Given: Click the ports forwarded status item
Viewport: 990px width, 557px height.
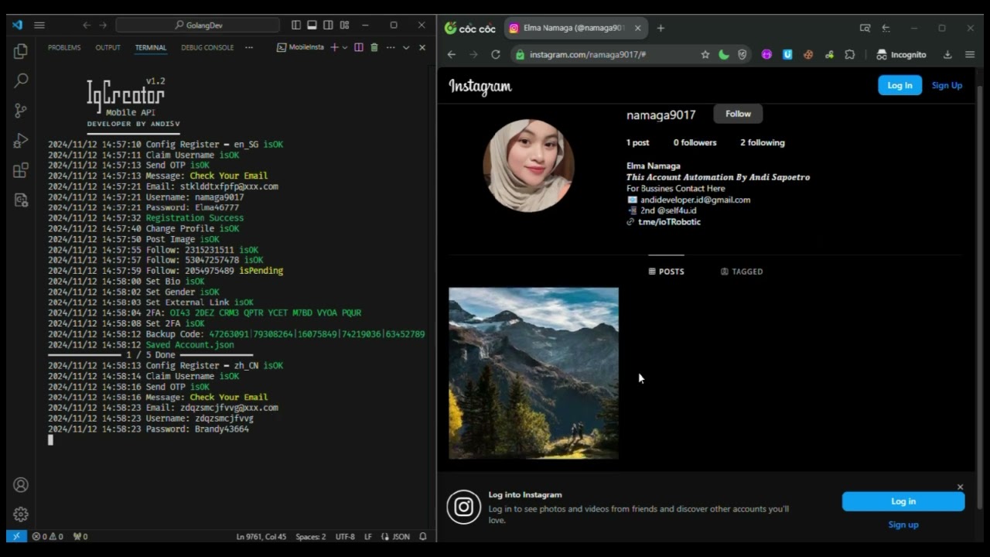Looking at the screenshot, I should click(x=80, y=536).
